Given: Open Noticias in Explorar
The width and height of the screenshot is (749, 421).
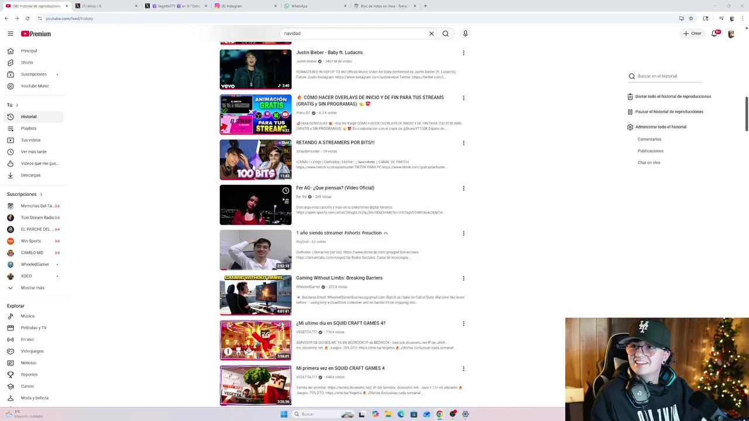Looking at the screenshot, I should [33, 363].
